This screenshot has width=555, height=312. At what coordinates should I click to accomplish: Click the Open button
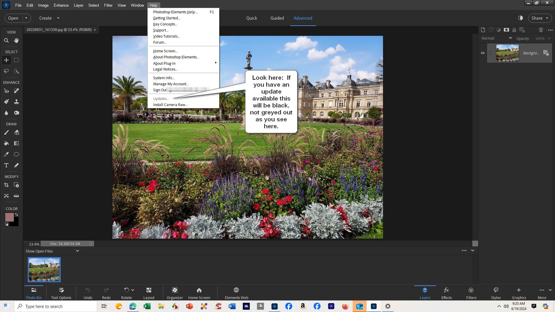coord(13,18)
